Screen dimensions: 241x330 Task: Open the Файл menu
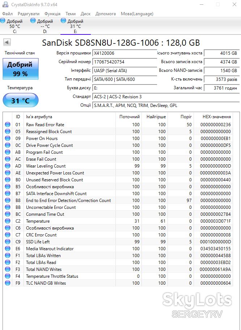tap(7, 14)
